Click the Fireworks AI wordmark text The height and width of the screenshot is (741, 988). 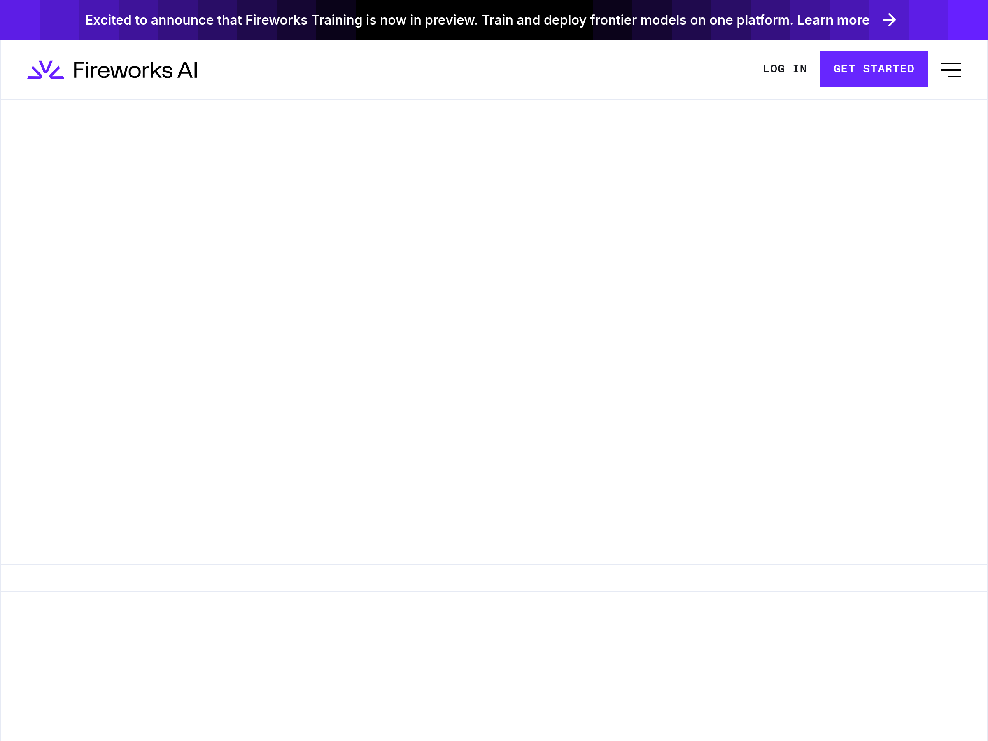click(x=135, y=70)
